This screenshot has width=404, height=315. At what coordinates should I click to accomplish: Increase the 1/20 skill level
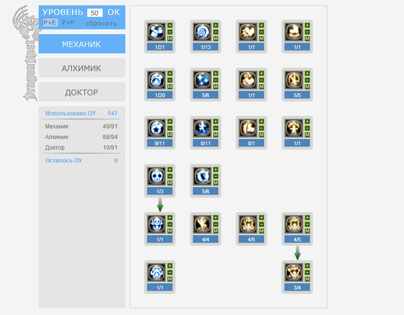170,73
